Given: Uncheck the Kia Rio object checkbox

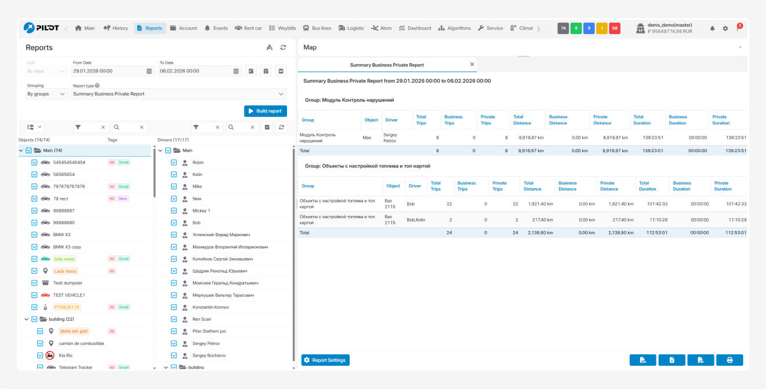Looking at the screenshot, I should 40,355.
